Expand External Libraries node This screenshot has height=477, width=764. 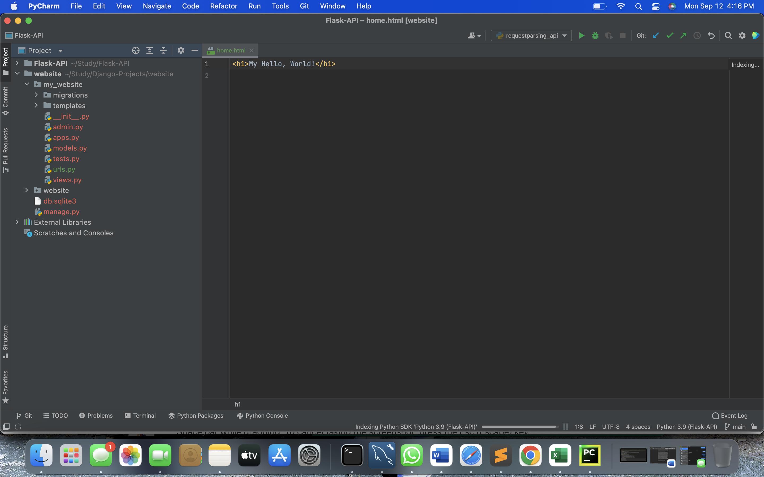(17, 222)
